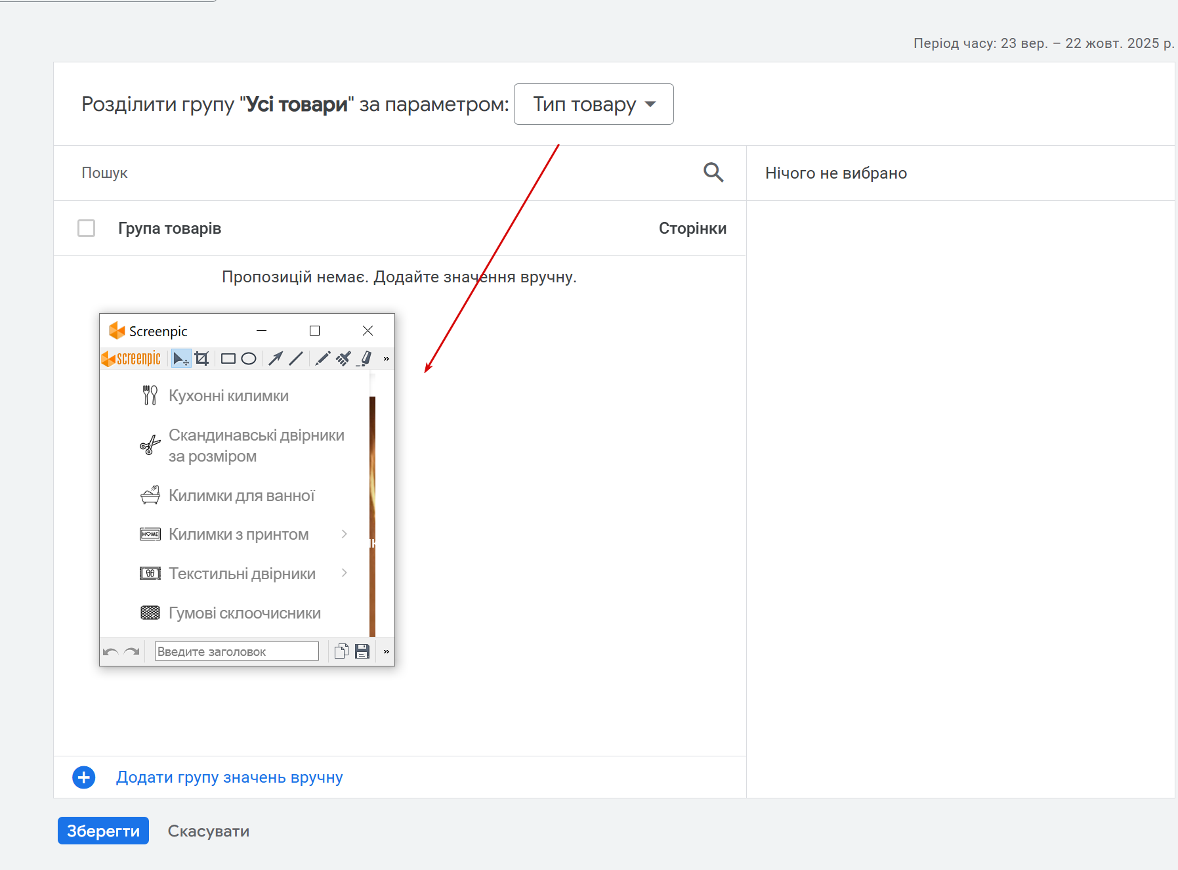1178x870 pixels.
Task: Click the Група товарів column header
Action: (169, 228)
